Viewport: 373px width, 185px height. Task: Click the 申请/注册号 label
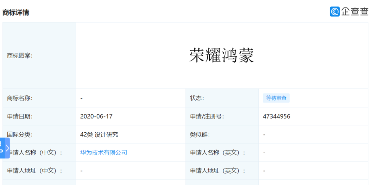coord(207,116)
